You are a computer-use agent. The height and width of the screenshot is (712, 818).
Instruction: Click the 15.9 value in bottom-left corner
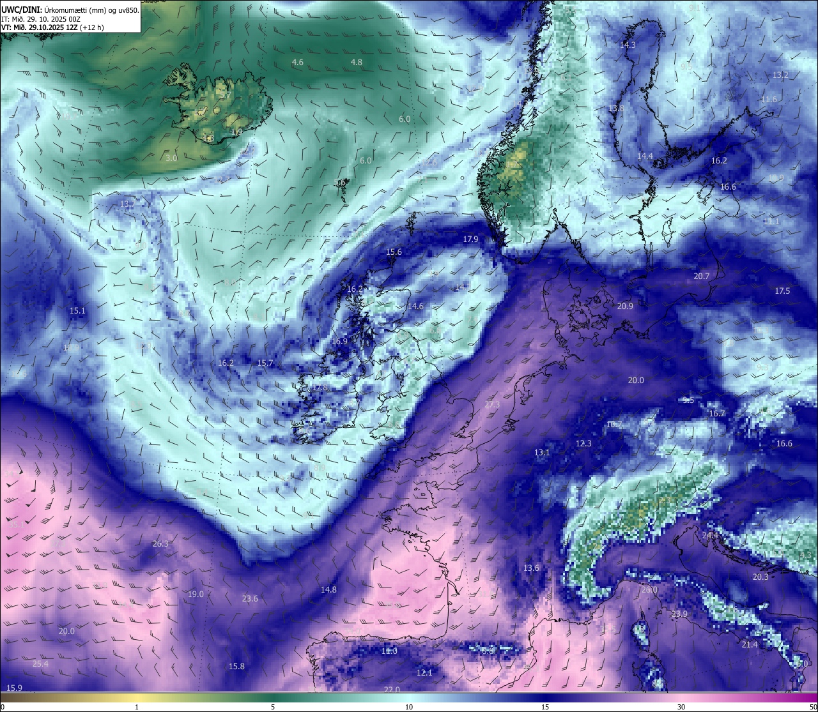pos(14,688)
